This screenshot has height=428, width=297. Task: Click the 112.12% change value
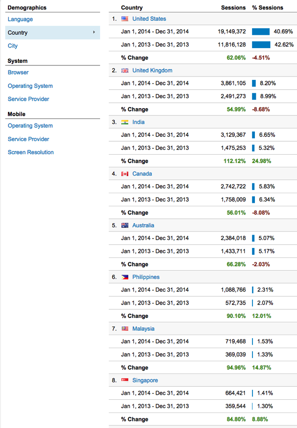point(235,161)
